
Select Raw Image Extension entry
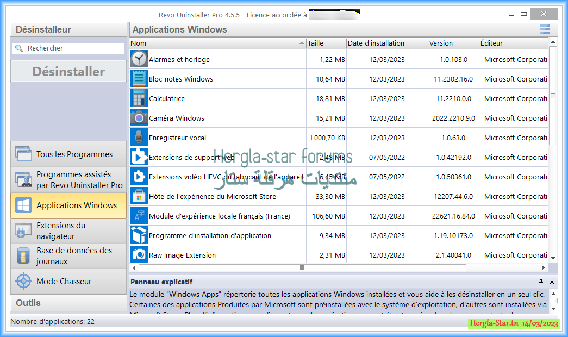pos(339,255)
